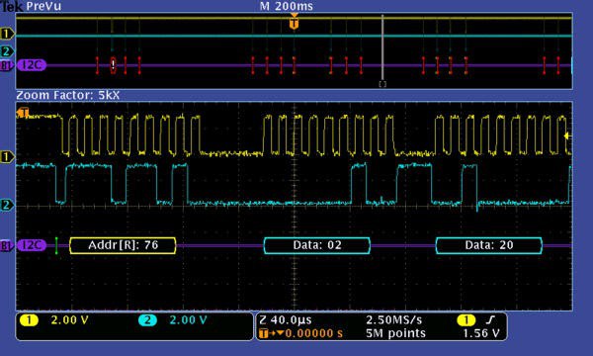Select the Data: 20 decoded packet
Screen dimensions: 593x356
489,245
